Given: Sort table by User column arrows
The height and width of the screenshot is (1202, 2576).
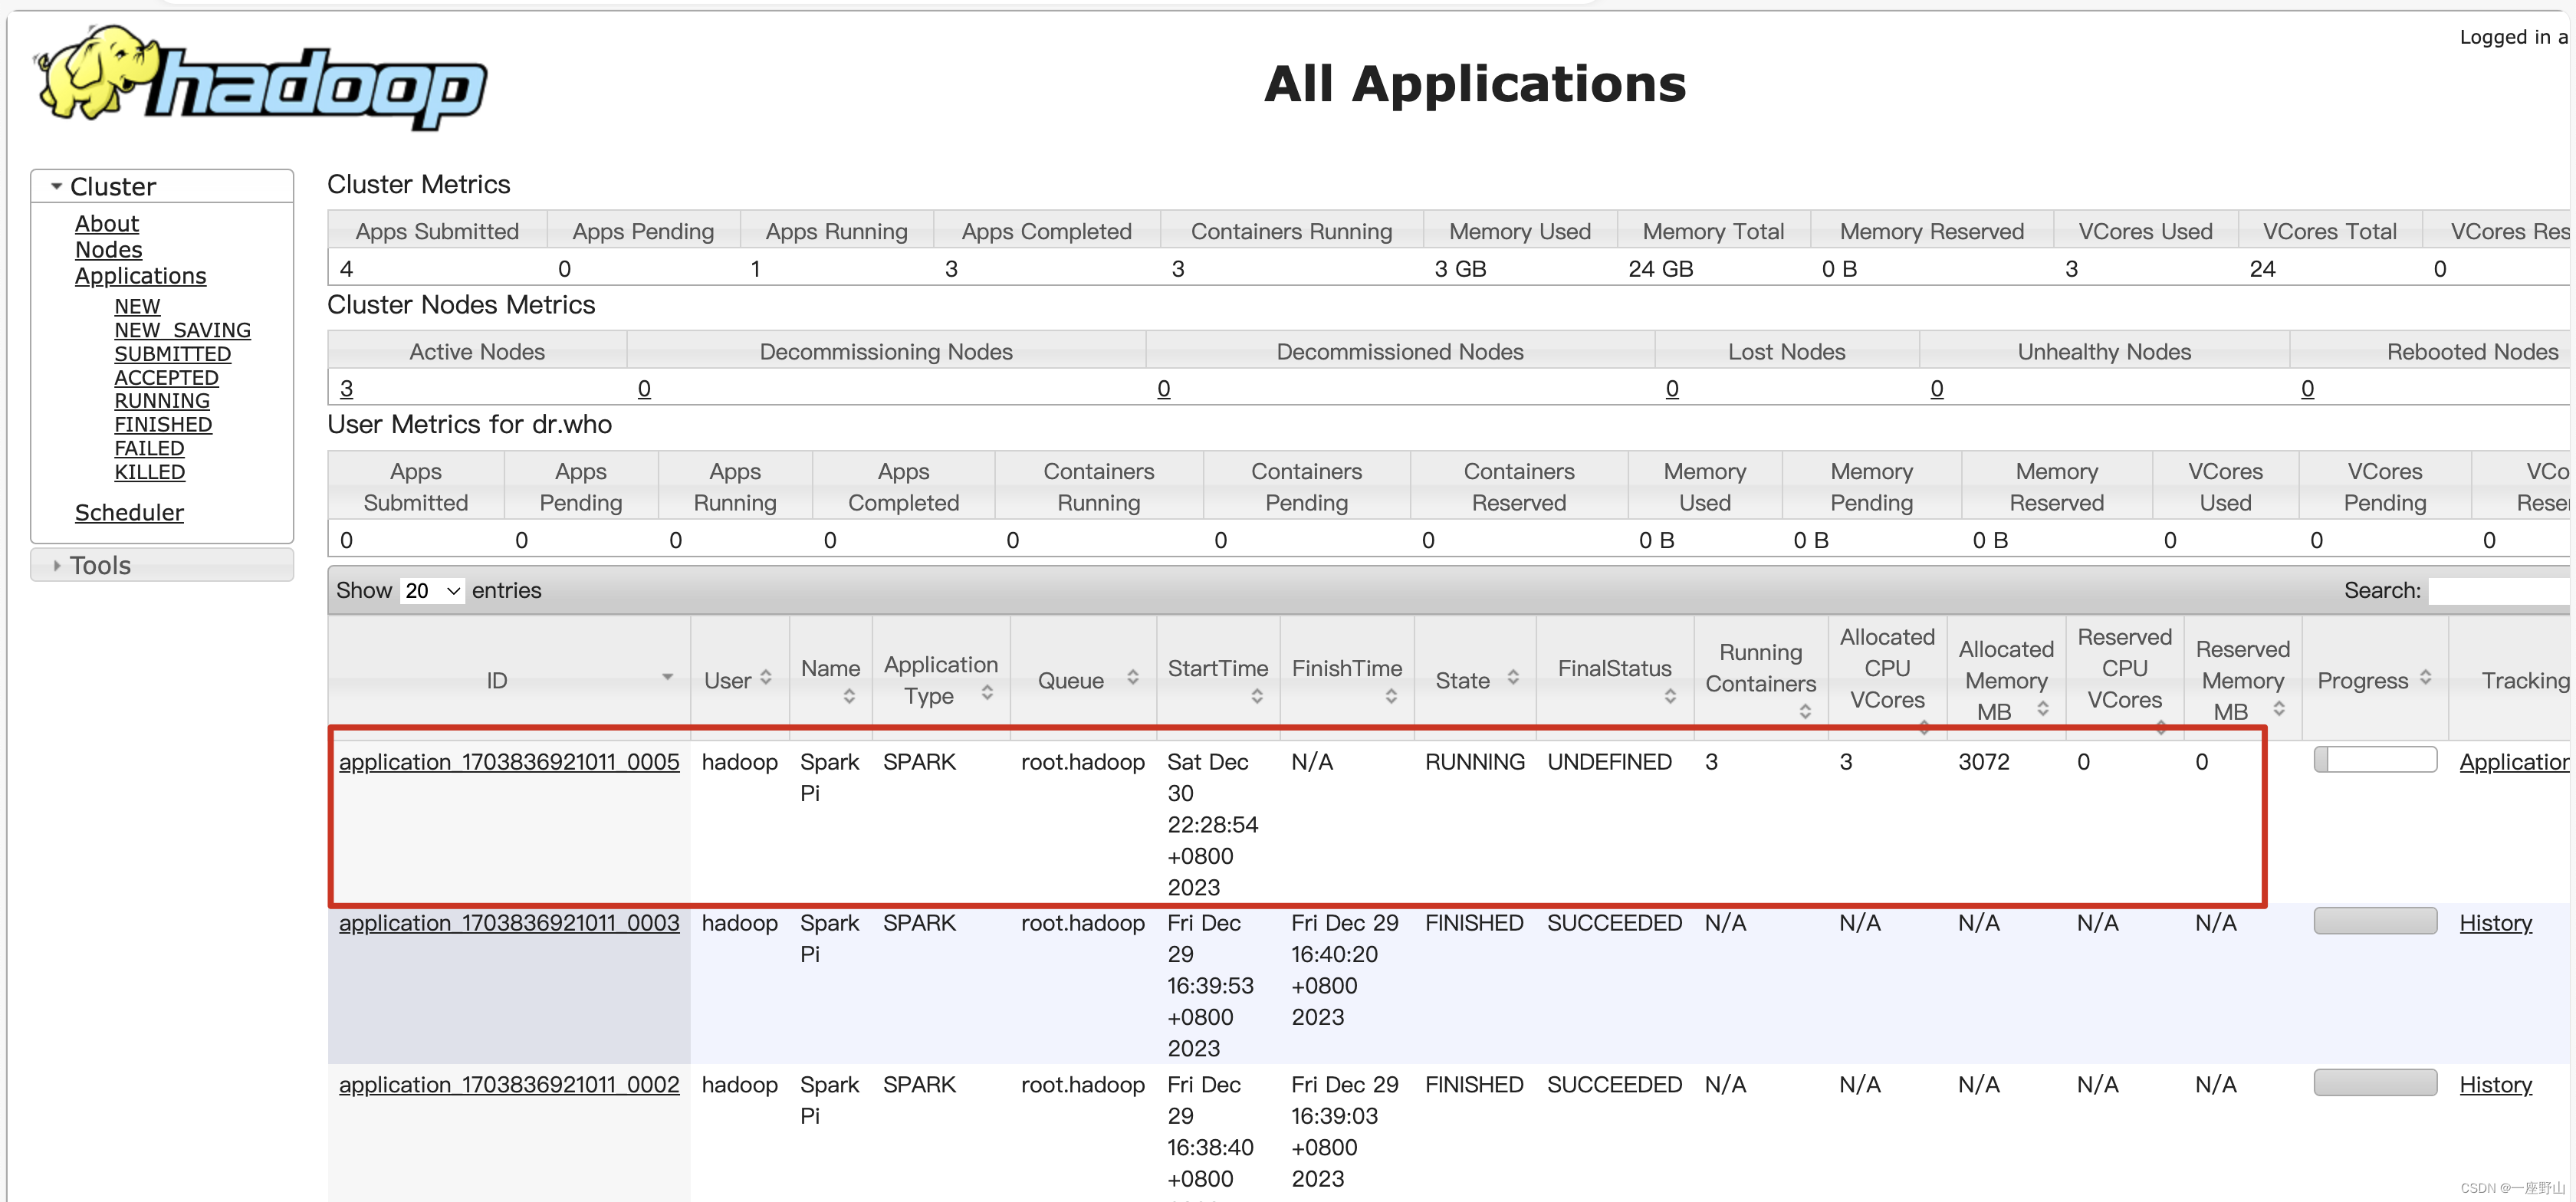Looking at the screenshot, I should pyautogui.click(x=766, y=678).
